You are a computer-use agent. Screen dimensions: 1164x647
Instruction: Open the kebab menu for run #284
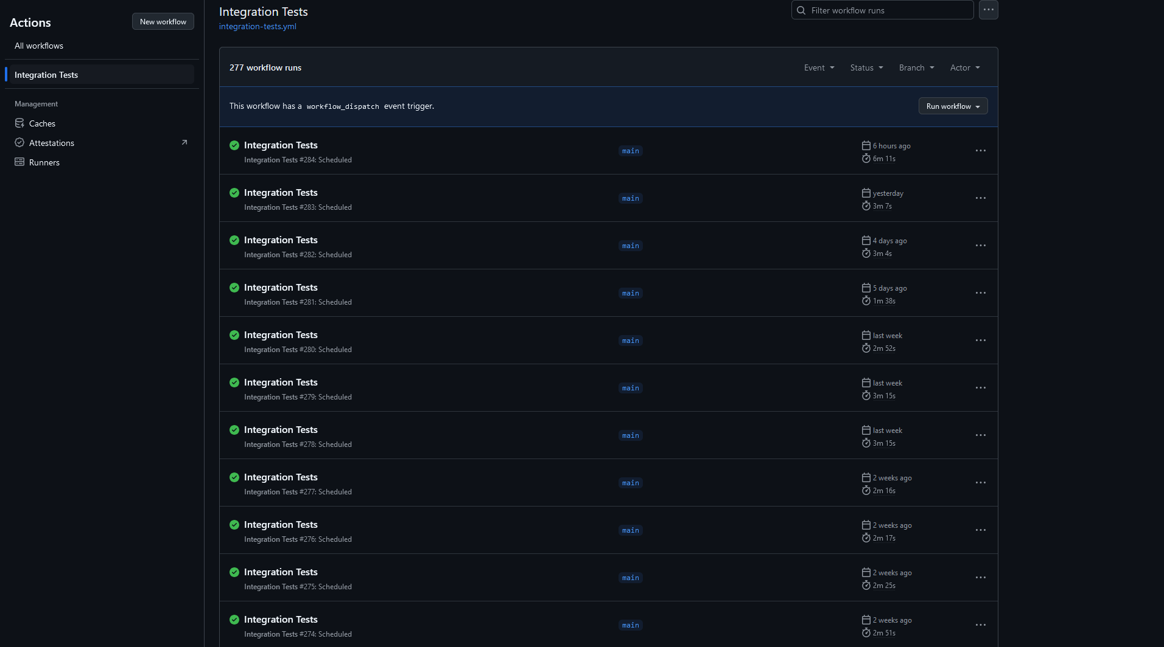pos(980,151)
